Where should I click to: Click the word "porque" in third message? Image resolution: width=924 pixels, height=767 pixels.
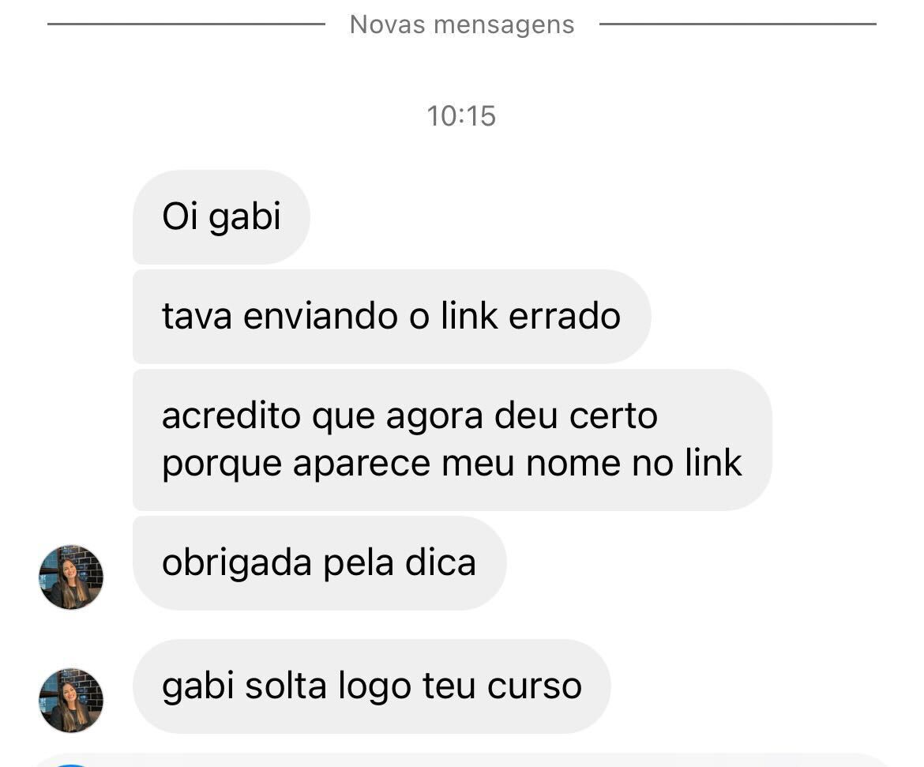click(x=222, y=465)
